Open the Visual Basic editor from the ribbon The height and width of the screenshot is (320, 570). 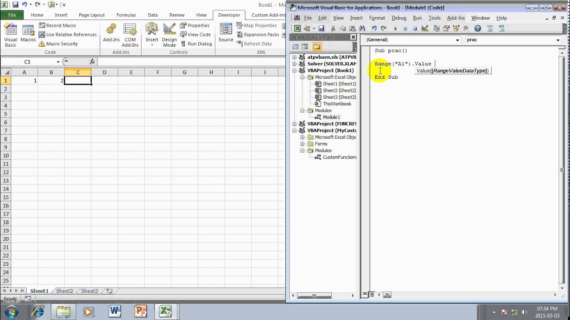(11, 35)
